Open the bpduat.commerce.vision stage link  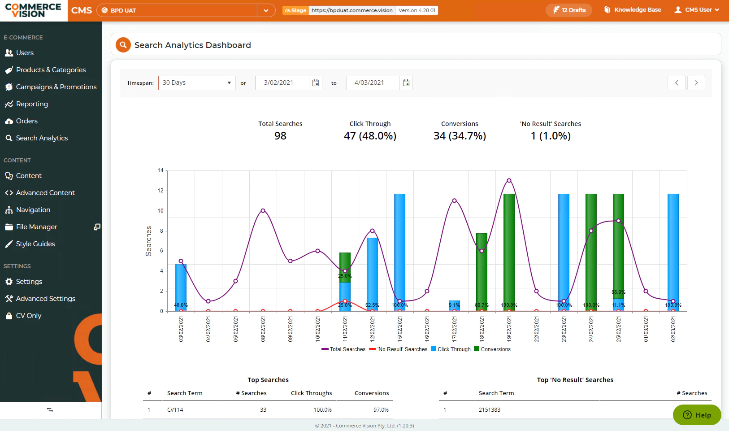(352, 10)
